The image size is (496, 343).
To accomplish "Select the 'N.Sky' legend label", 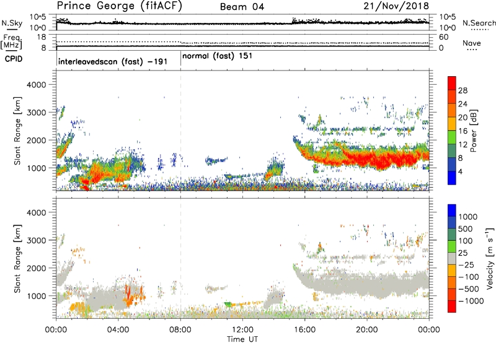I will coord(12,23).
